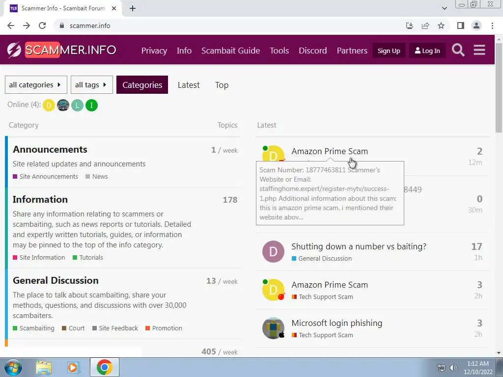Image resolution: width=503 pixels, height=377 pixels.
Task: Click the truck picture online avatar
Action: tap(63, 105)
